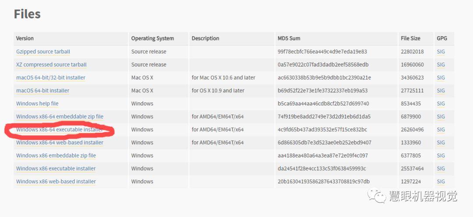
Task: Download the XZ compressed source tarball
Action: pyautogui.click(x=51, y=64)
